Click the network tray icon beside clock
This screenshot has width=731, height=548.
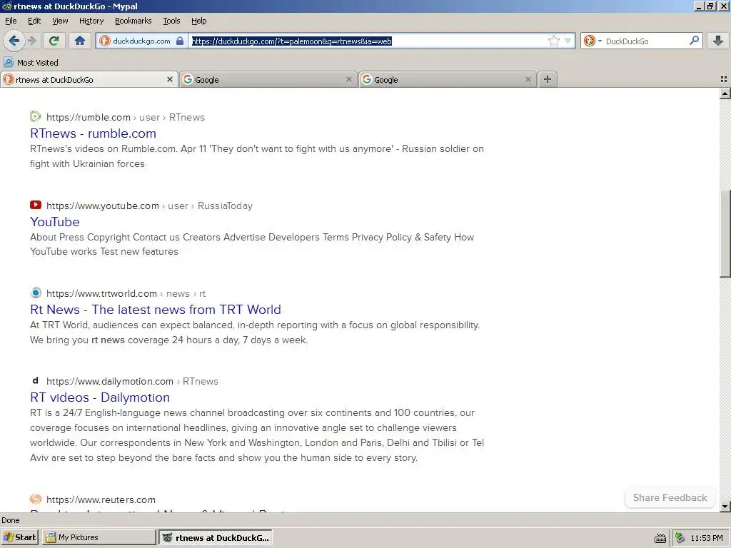680,538
